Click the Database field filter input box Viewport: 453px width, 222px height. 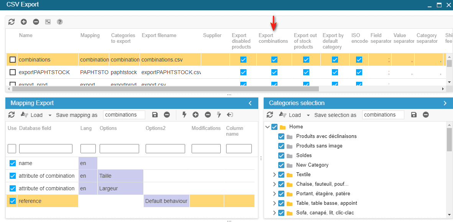tap(46, 149)
